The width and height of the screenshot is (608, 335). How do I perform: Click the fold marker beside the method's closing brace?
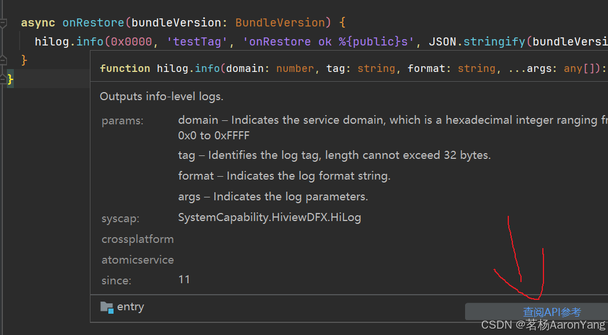click(x=3, y=60)
